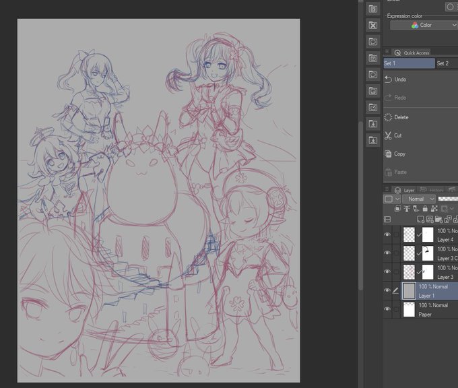Switch to the Quick Access tab
Viewport: 458px width, 388px height.
pos(412,53)
